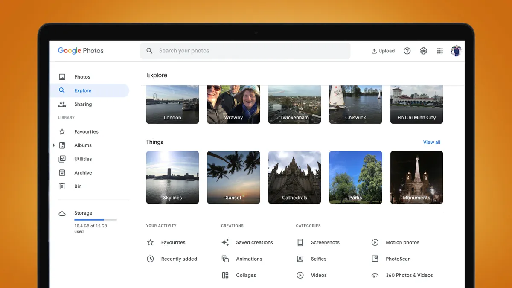The width and height of the screenshot is (512, 288).
Task: Open the Google apps grid icon
Action: pos(440,51)
